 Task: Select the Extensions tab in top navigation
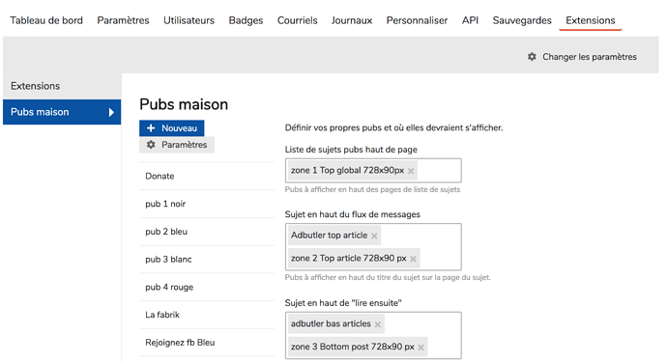point(591,20)
